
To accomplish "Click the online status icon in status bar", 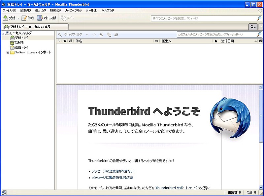I will [x=4, y=192].
